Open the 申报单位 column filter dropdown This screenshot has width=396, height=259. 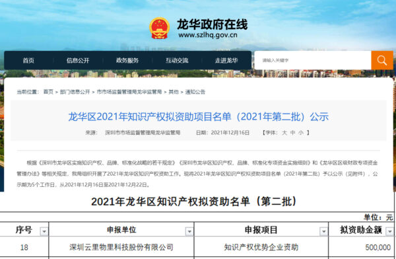(x=189, y=231)
